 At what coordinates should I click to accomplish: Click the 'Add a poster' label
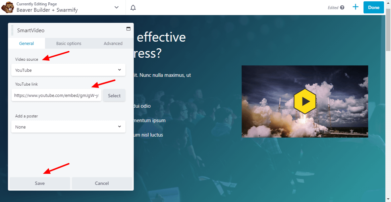(26, 116)
